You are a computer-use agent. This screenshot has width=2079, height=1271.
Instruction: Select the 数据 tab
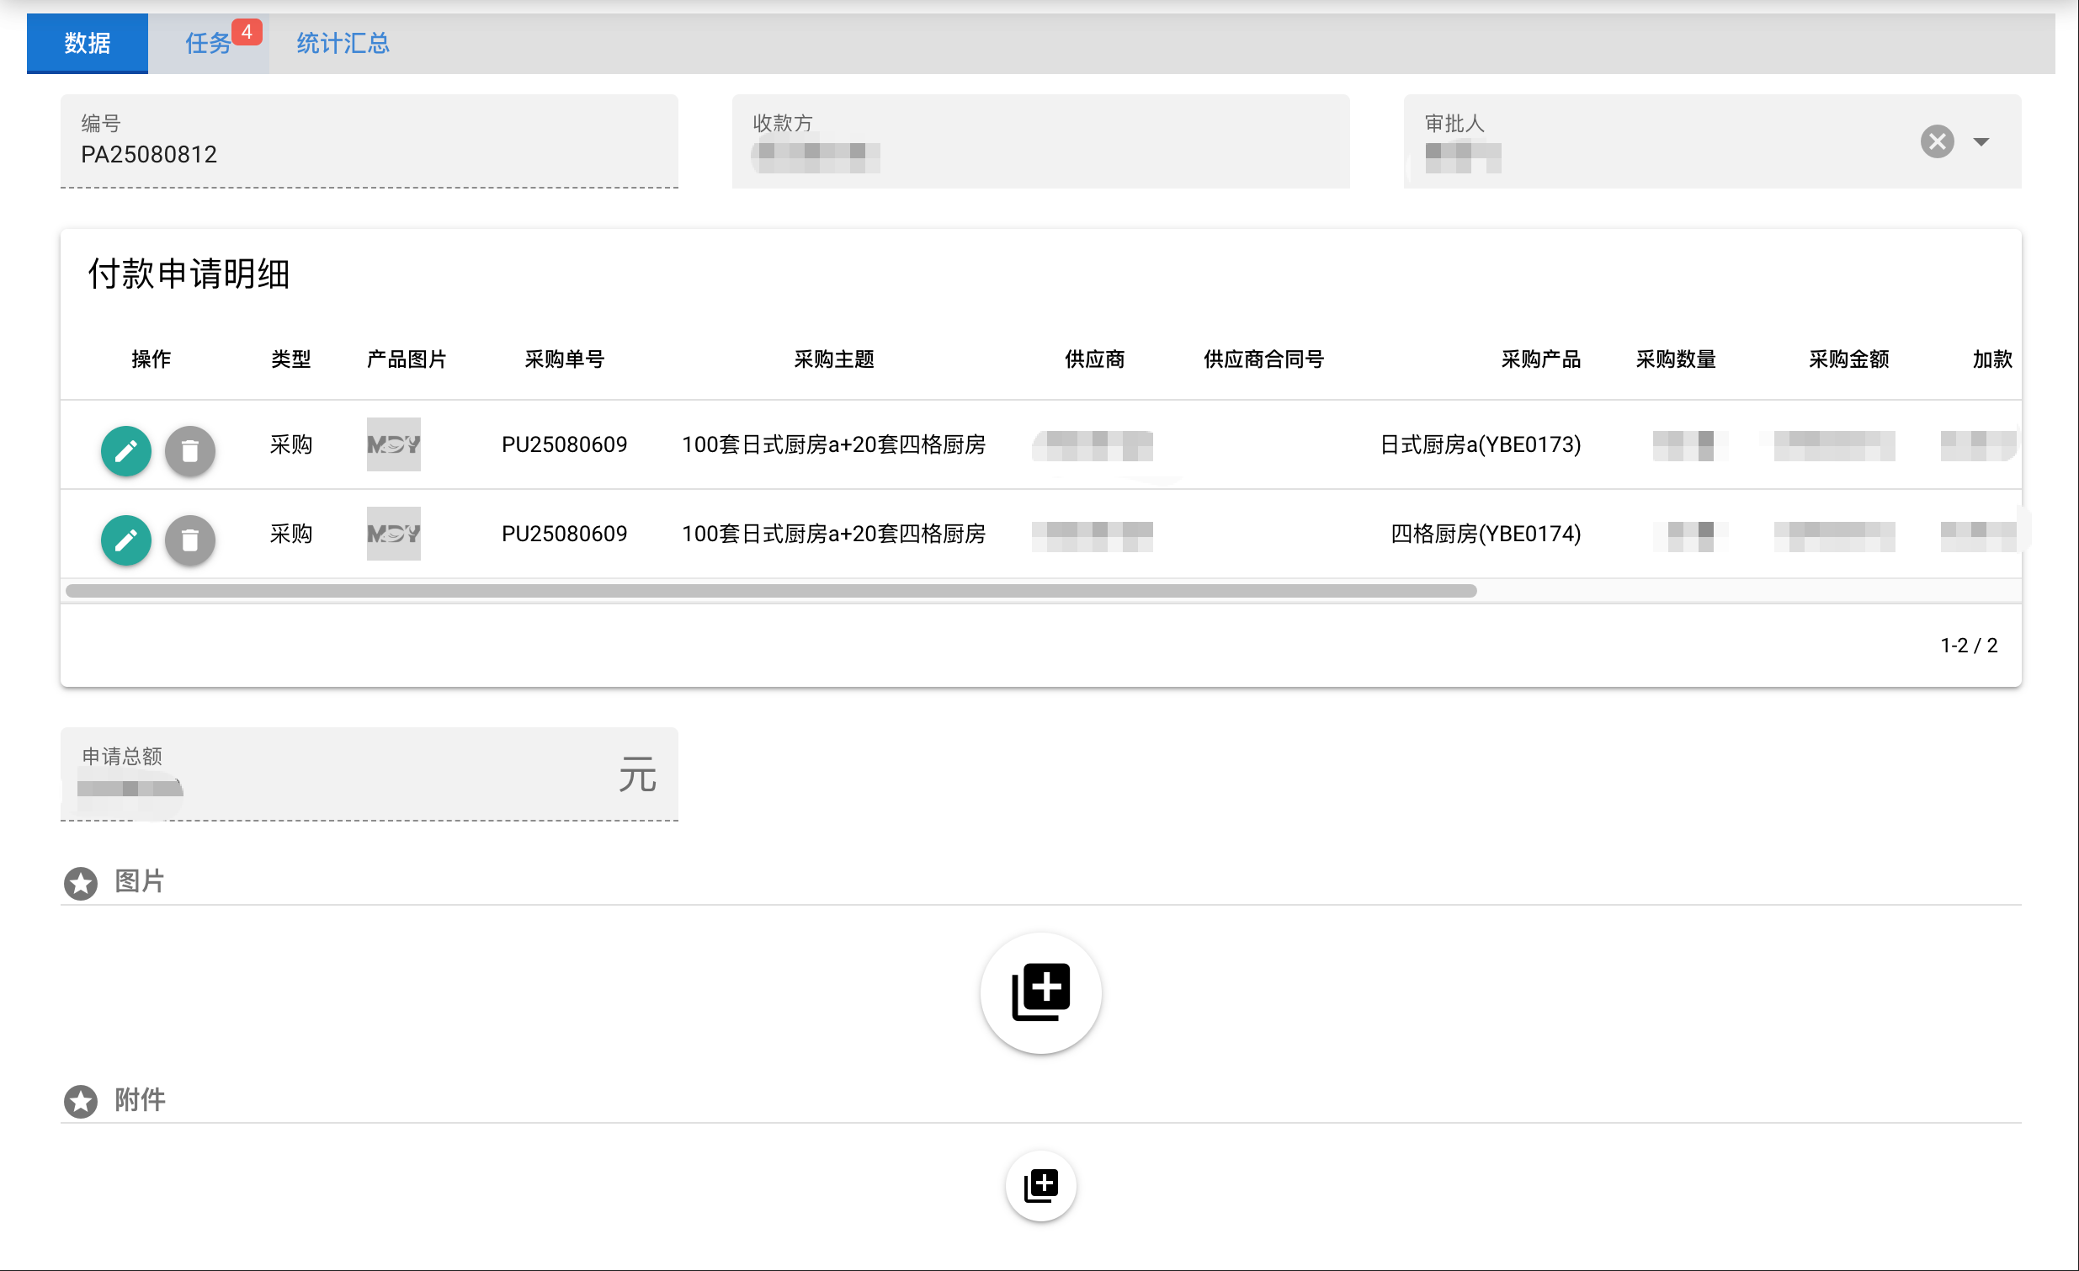click(x=87, y=43)
